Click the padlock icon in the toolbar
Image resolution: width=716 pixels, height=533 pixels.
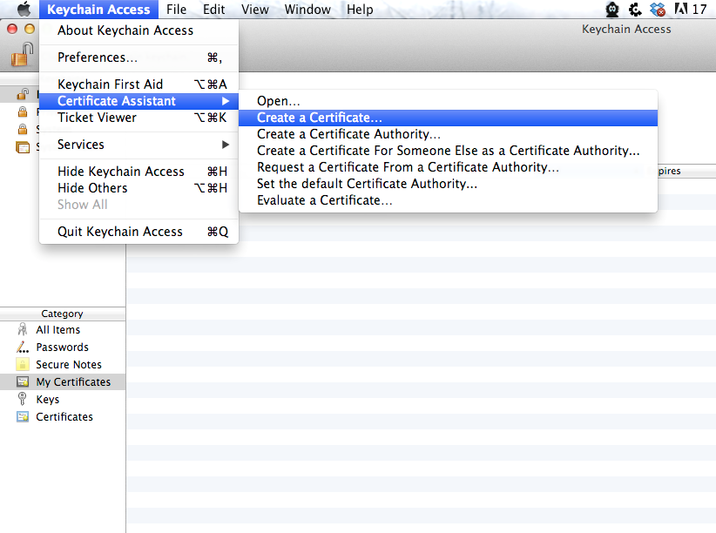tap(21, 54)
